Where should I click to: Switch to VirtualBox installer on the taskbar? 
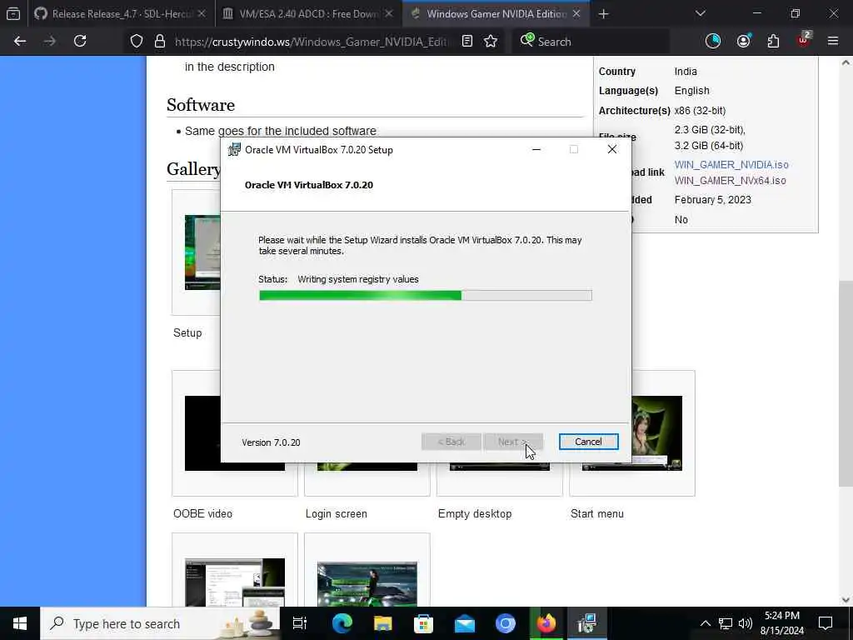[587, 623]
